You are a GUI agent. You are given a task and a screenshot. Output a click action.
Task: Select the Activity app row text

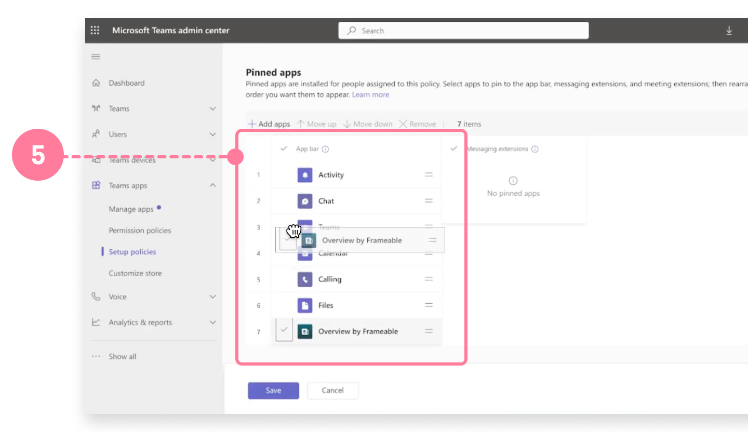[x=331, y=175]
